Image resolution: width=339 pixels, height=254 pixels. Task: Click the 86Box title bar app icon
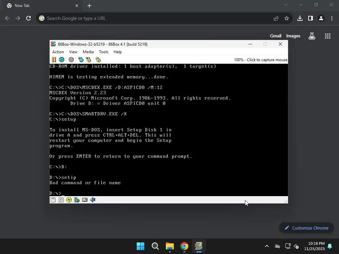pos(53,44)
